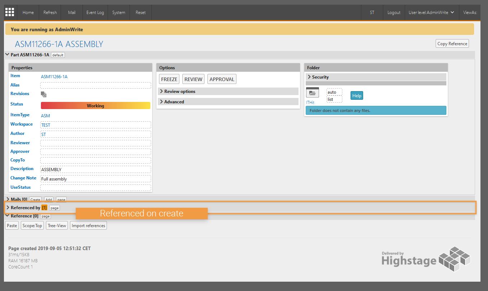Click the REVIEW button

pyautogui.click(x=193, y=79)
